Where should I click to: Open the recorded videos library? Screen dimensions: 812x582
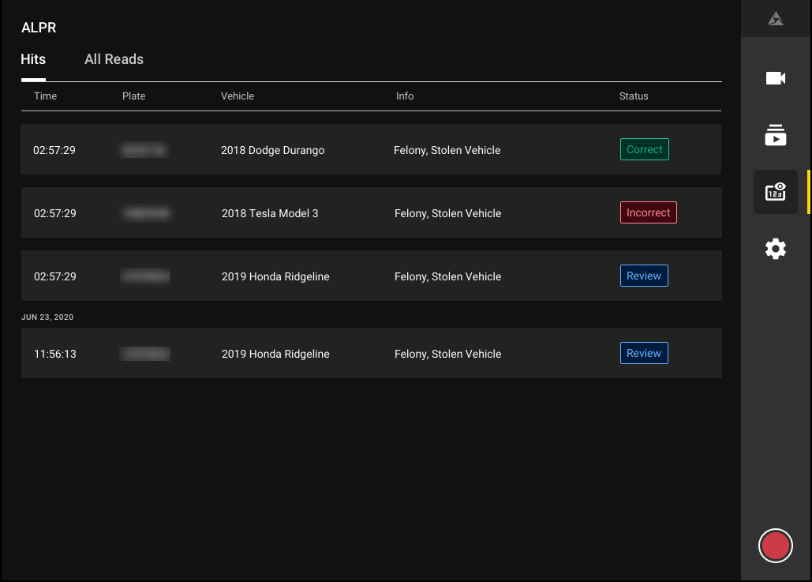pos(775,135)
